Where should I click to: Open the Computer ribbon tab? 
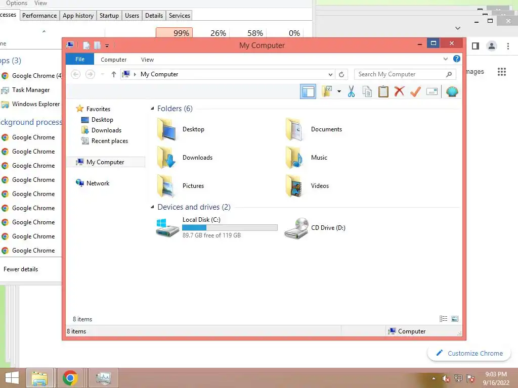coord(114,60)
